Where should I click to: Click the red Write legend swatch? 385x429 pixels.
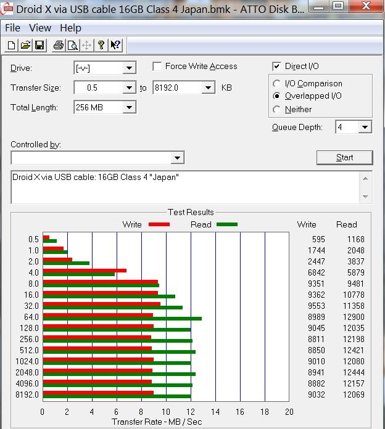159,224
